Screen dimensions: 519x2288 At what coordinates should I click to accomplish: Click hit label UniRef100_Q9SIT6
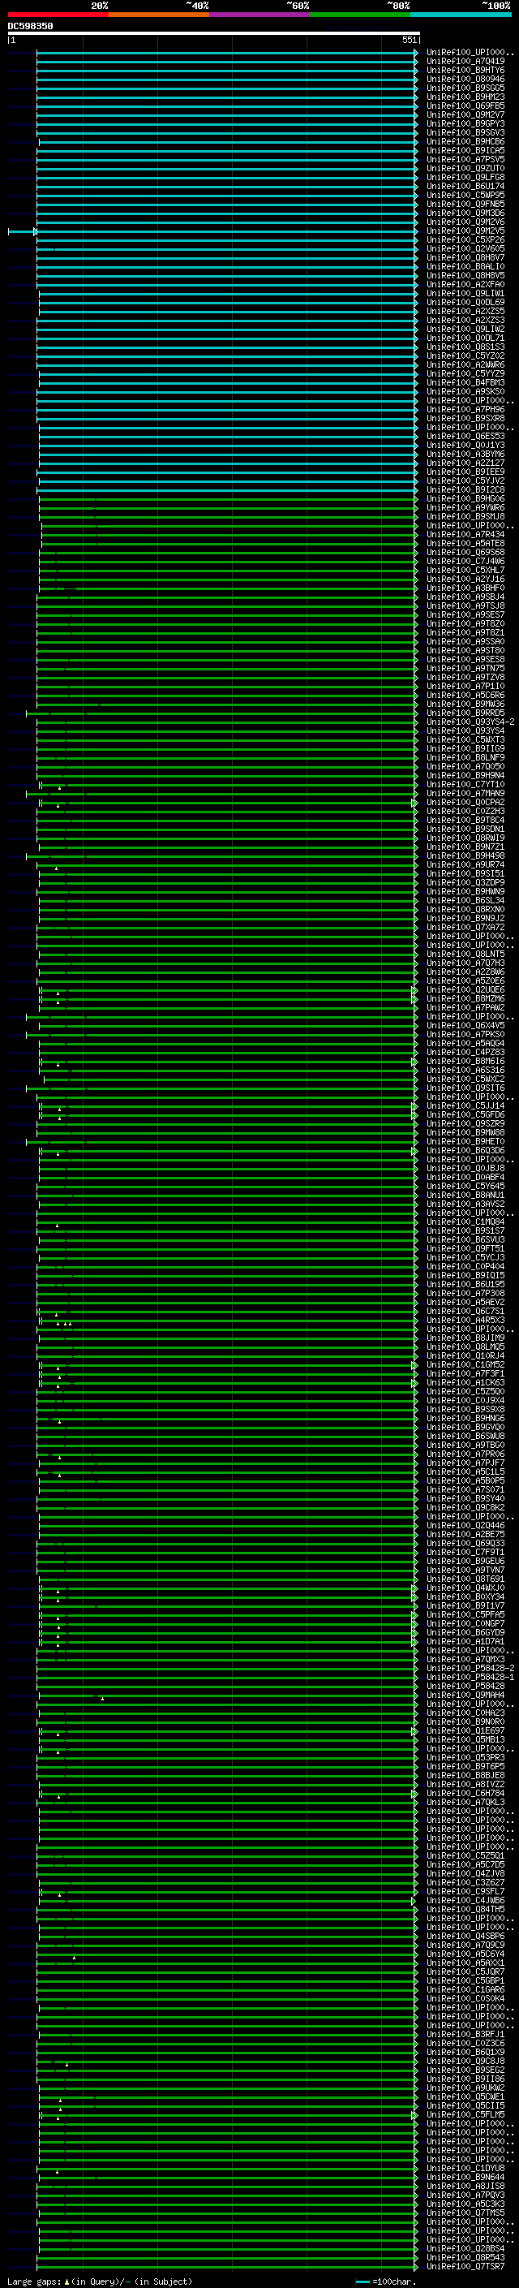click(465, 1088)
